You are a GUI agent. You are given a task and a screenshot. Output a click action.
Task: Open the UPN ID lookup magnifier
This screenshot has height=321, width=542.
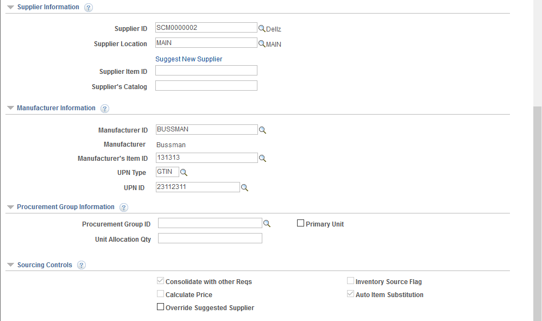(x=245, y=187)
